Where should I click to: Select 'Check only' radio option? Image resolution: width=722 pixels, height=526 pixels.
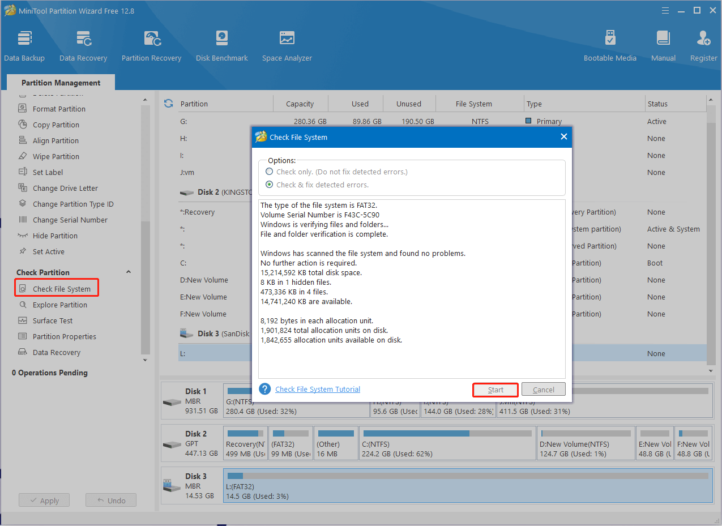pos(270,172)
